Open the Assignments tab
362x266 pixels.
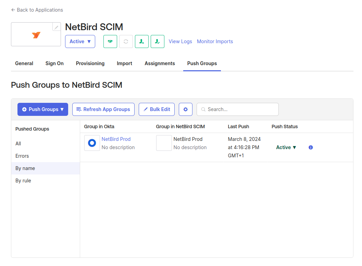coord(160,63)
